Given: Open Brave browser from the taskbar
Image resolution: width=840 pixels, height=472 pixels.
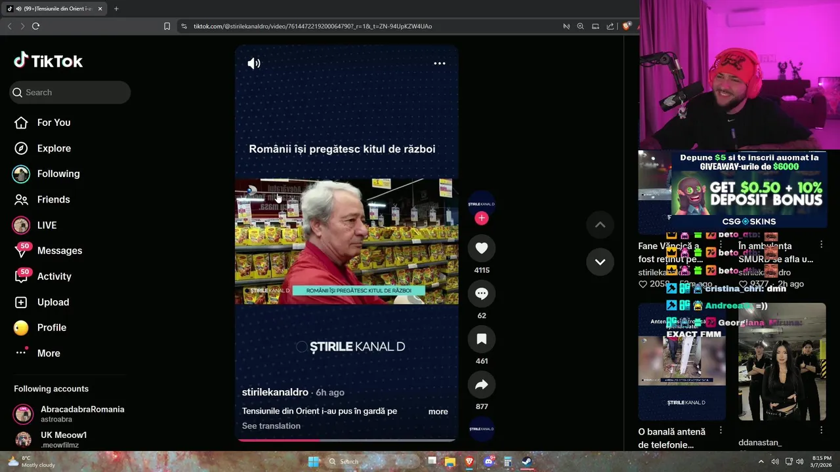Looking at the screenshot, I should click(469, 462).
